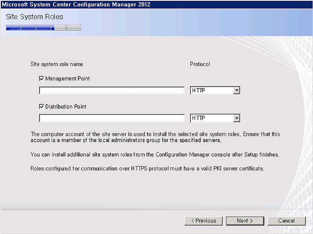
Task: Click the 'Site System Roles' heading
Action: pyautogui.click(x=34, y=17)
